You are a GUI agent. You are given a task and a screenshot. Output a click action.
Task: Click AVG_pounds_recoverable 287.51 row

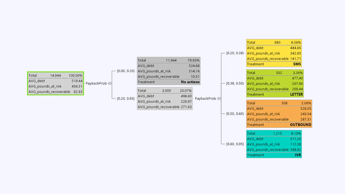pos(279,119)
